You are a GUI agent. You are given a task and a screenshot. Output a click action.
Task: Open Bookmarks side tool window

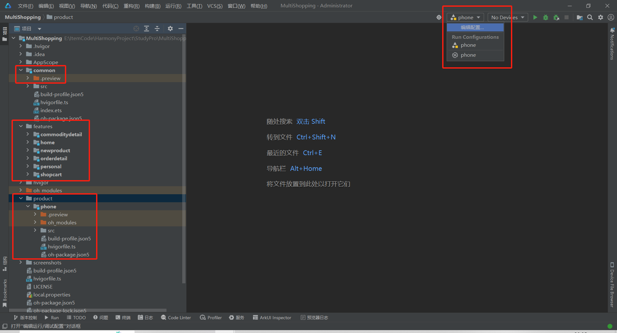[x=5, y=293]
